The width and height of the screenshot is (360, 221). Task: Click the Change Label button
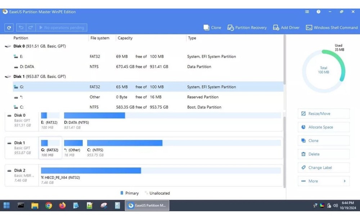(x=323, y=168)
